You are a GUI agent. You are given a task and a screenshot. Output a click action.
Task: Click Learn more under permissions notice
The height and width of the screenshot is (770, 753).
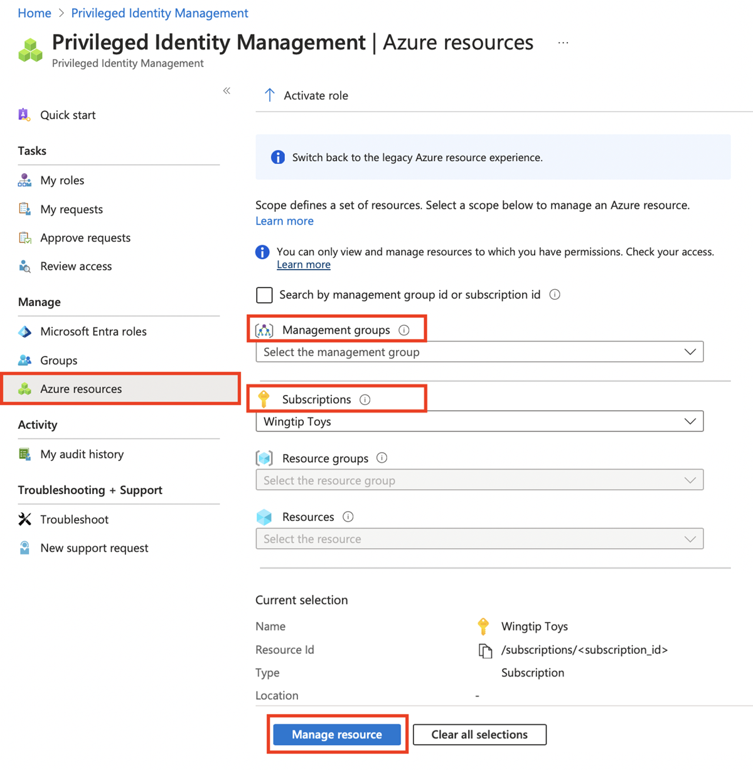304,265
